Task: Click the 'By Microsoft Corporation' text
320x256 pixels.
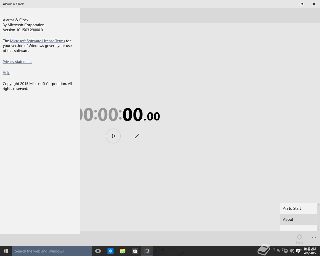Action: tap(23, 25)
